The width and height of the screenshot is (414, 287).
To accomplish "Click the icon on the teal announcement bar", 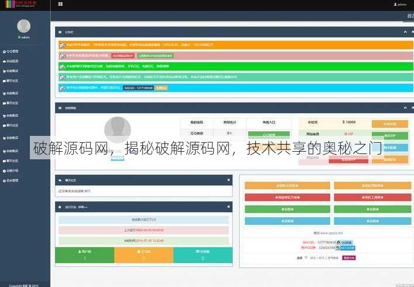I will (62, 77).
